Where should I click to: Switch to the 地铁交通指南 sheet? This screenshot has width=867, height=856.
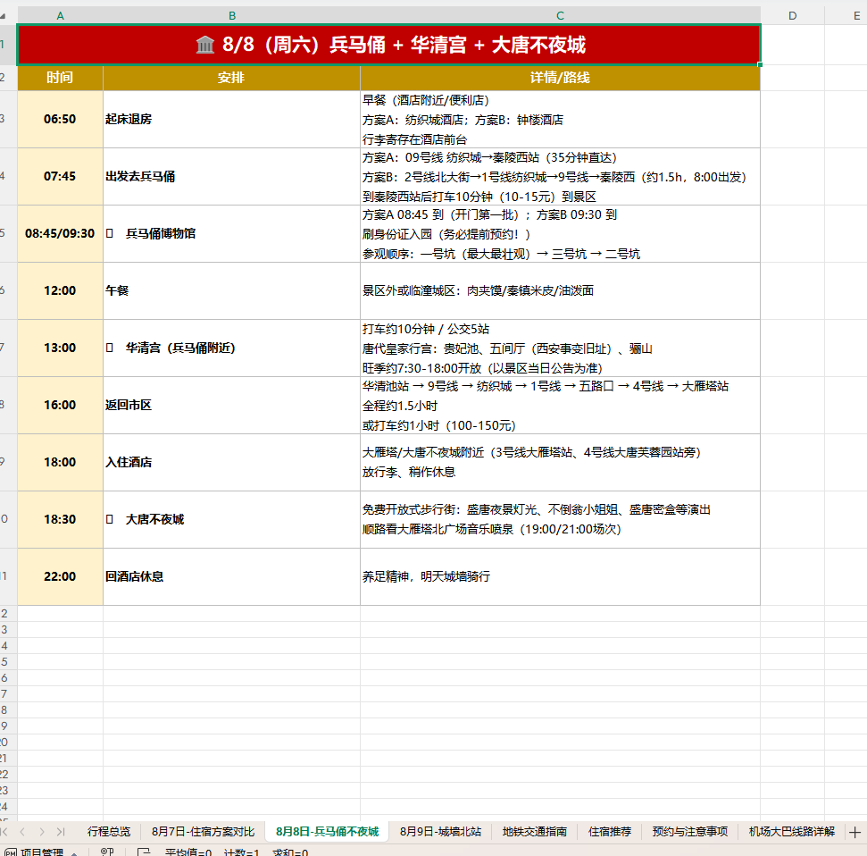click(534, 832)
